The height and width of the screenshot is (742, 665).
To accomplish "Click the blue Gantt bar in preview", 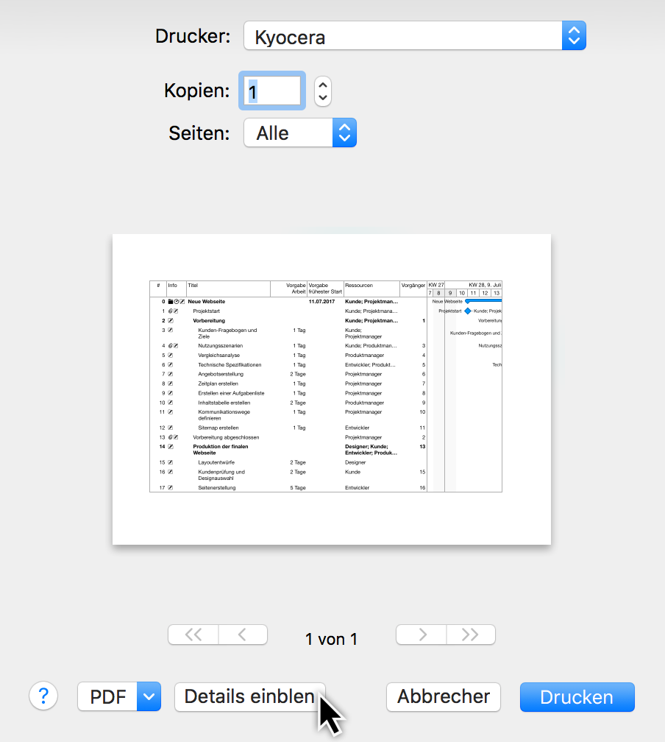I will (486, 300).
